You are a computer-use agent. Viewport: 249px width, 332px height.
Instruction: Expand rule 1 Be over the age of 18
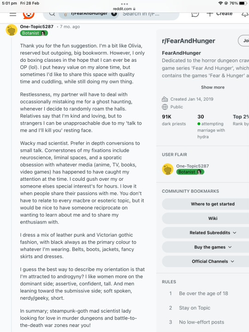tap(203, 293)
